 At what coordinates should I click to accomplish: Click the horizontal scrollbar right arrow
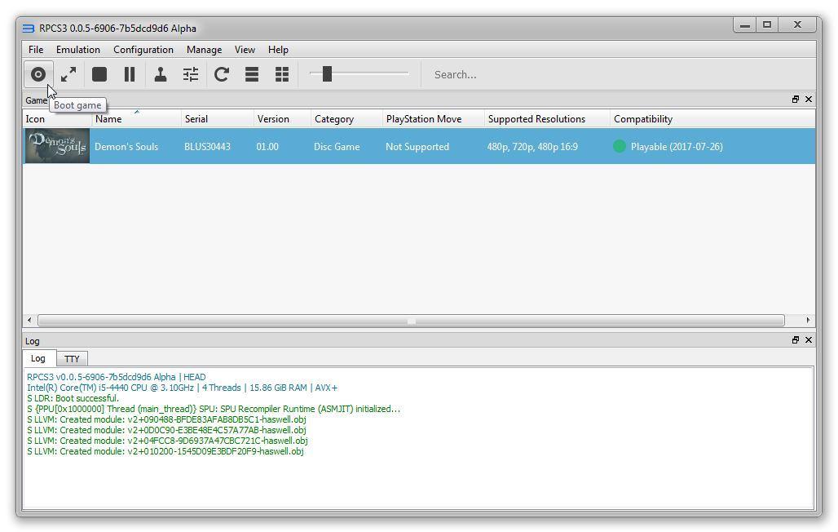coord(808,320)
